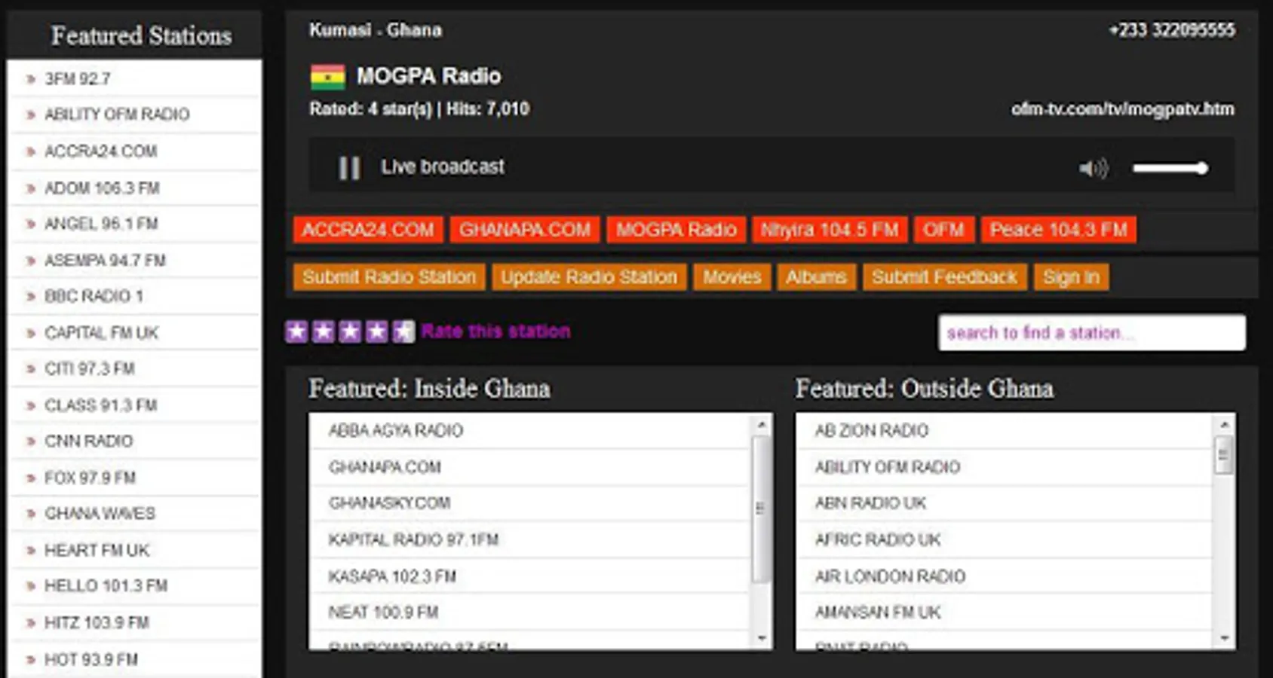
Task: Rate station with the second star
Action: point(324,331)
